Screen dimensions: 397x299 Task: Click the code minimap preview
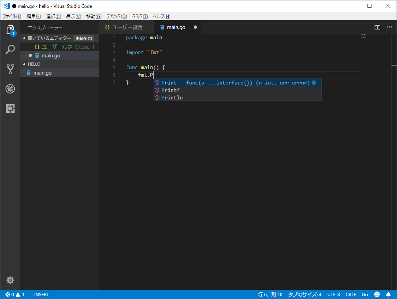(x=363, y=36)
